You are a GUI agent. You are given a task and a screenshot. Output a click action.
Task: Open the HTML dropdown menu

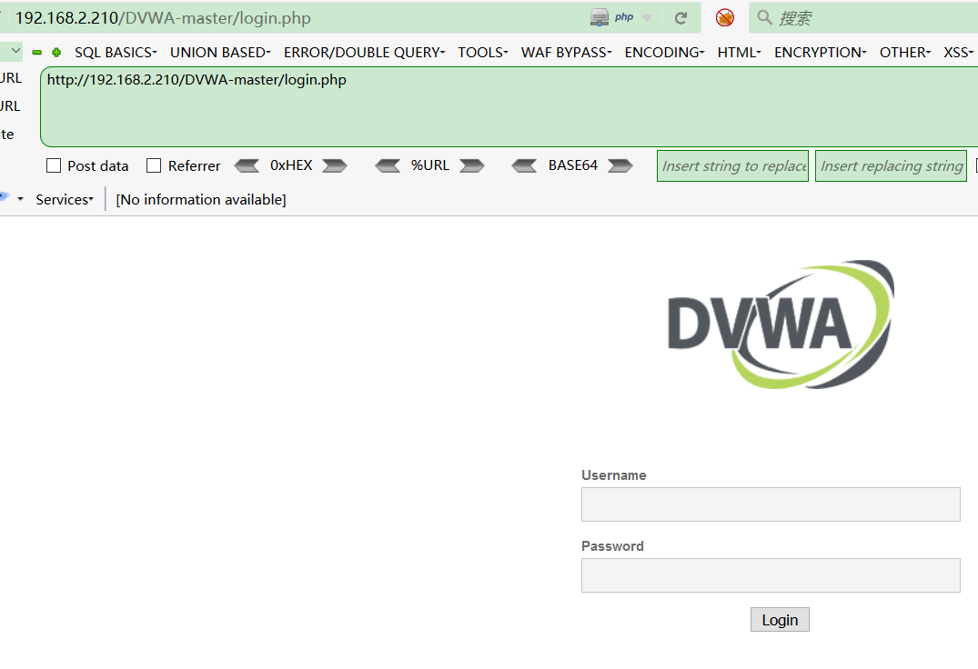click(739, 53)
